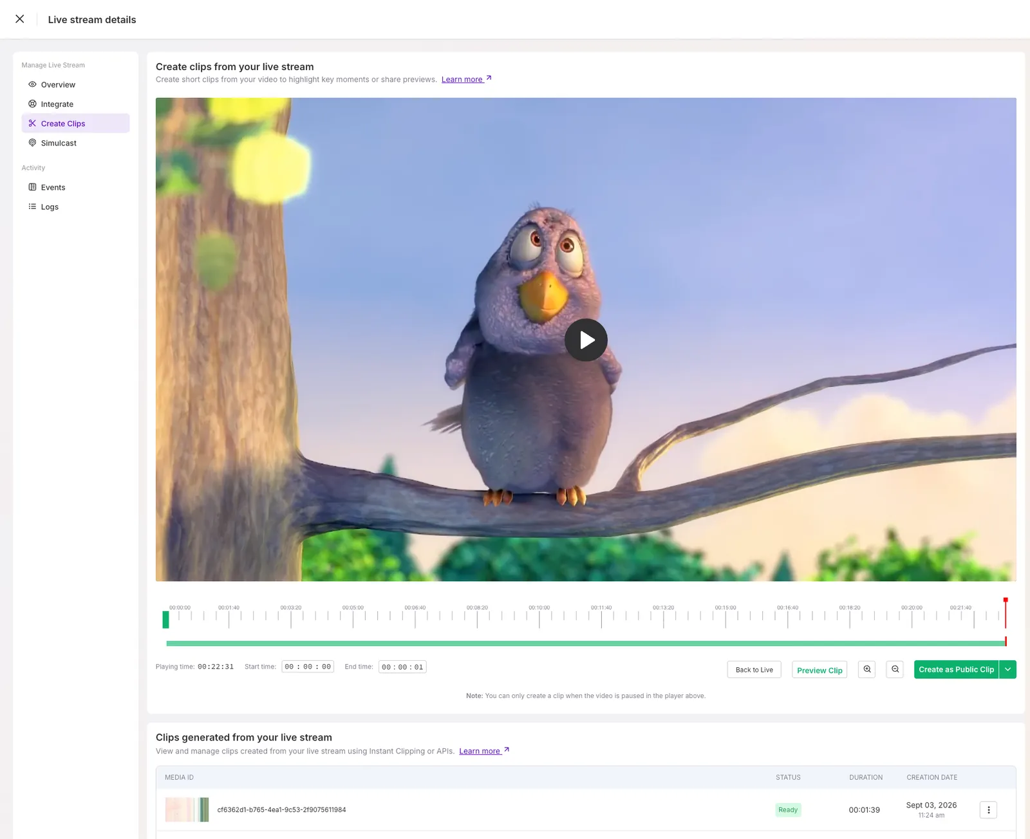The height and width of the screenshot is (839, 1030).
Task: Expand the clip visibility dropdown arrow
Action: [1008, 669]
